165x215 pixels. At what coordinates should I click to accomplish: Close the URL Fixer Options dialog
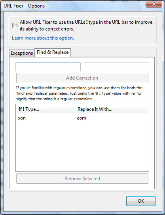[x=154, y=4]
